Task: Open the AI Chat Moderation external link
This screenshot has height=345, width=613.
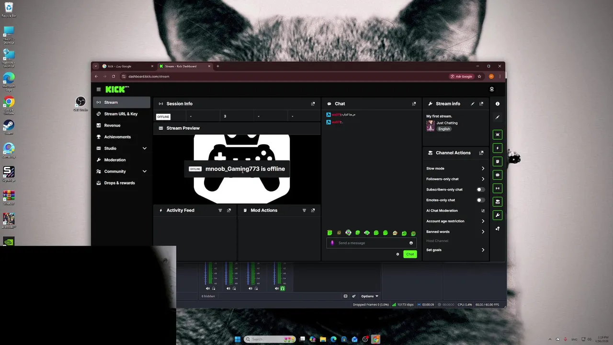Action: (483, 211)
